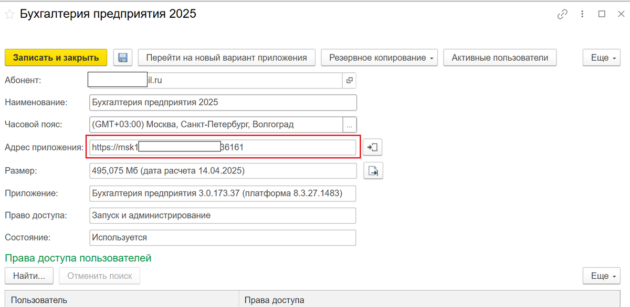Expand the top Еще menu
The height and width of the screenshot is (307, 630).
pos(603,58)
